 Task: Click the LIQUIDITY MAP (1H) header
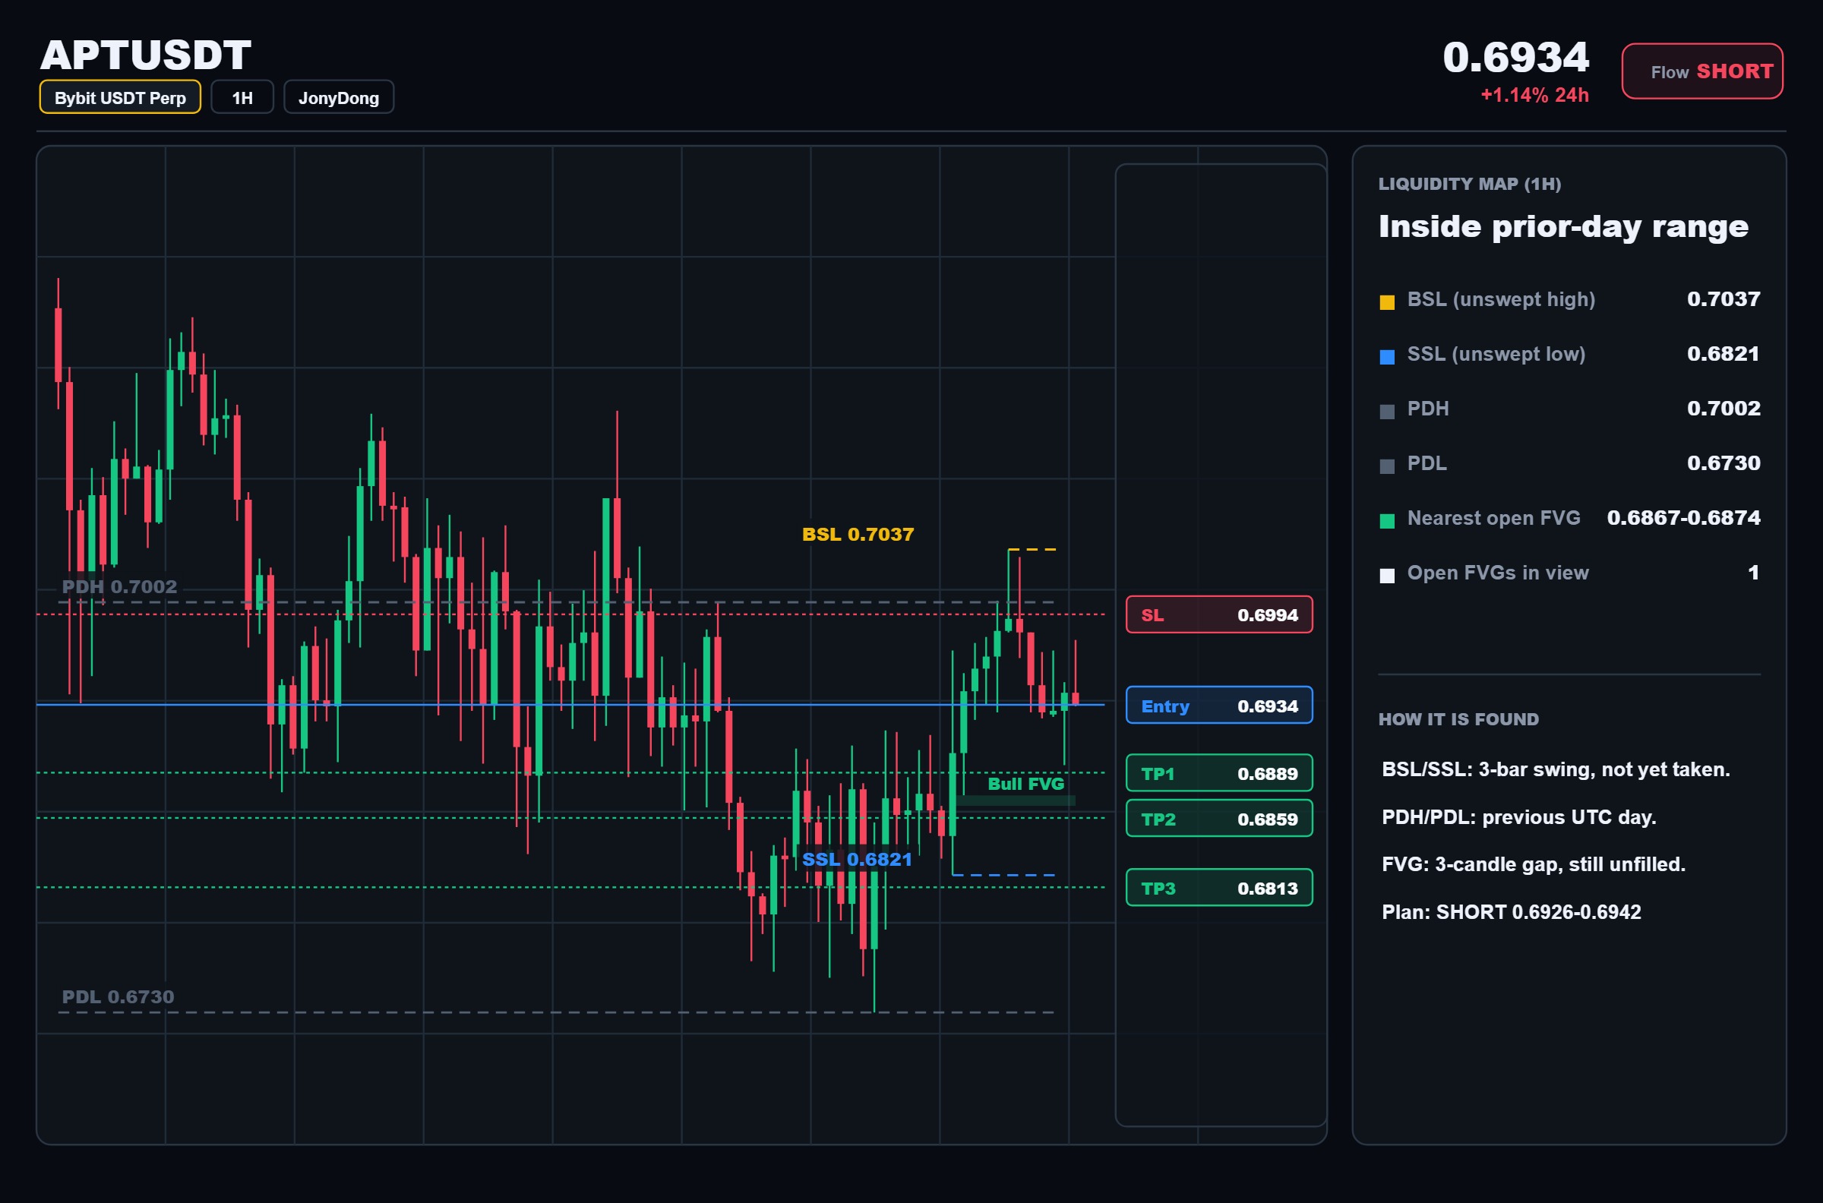coord(1469,184)
